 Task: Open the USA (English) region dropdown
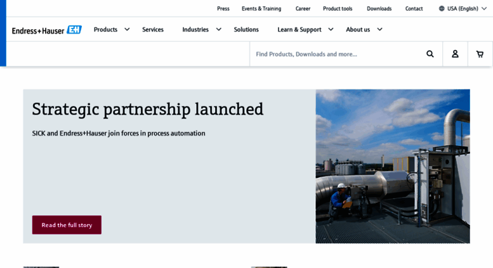[463, 8]
